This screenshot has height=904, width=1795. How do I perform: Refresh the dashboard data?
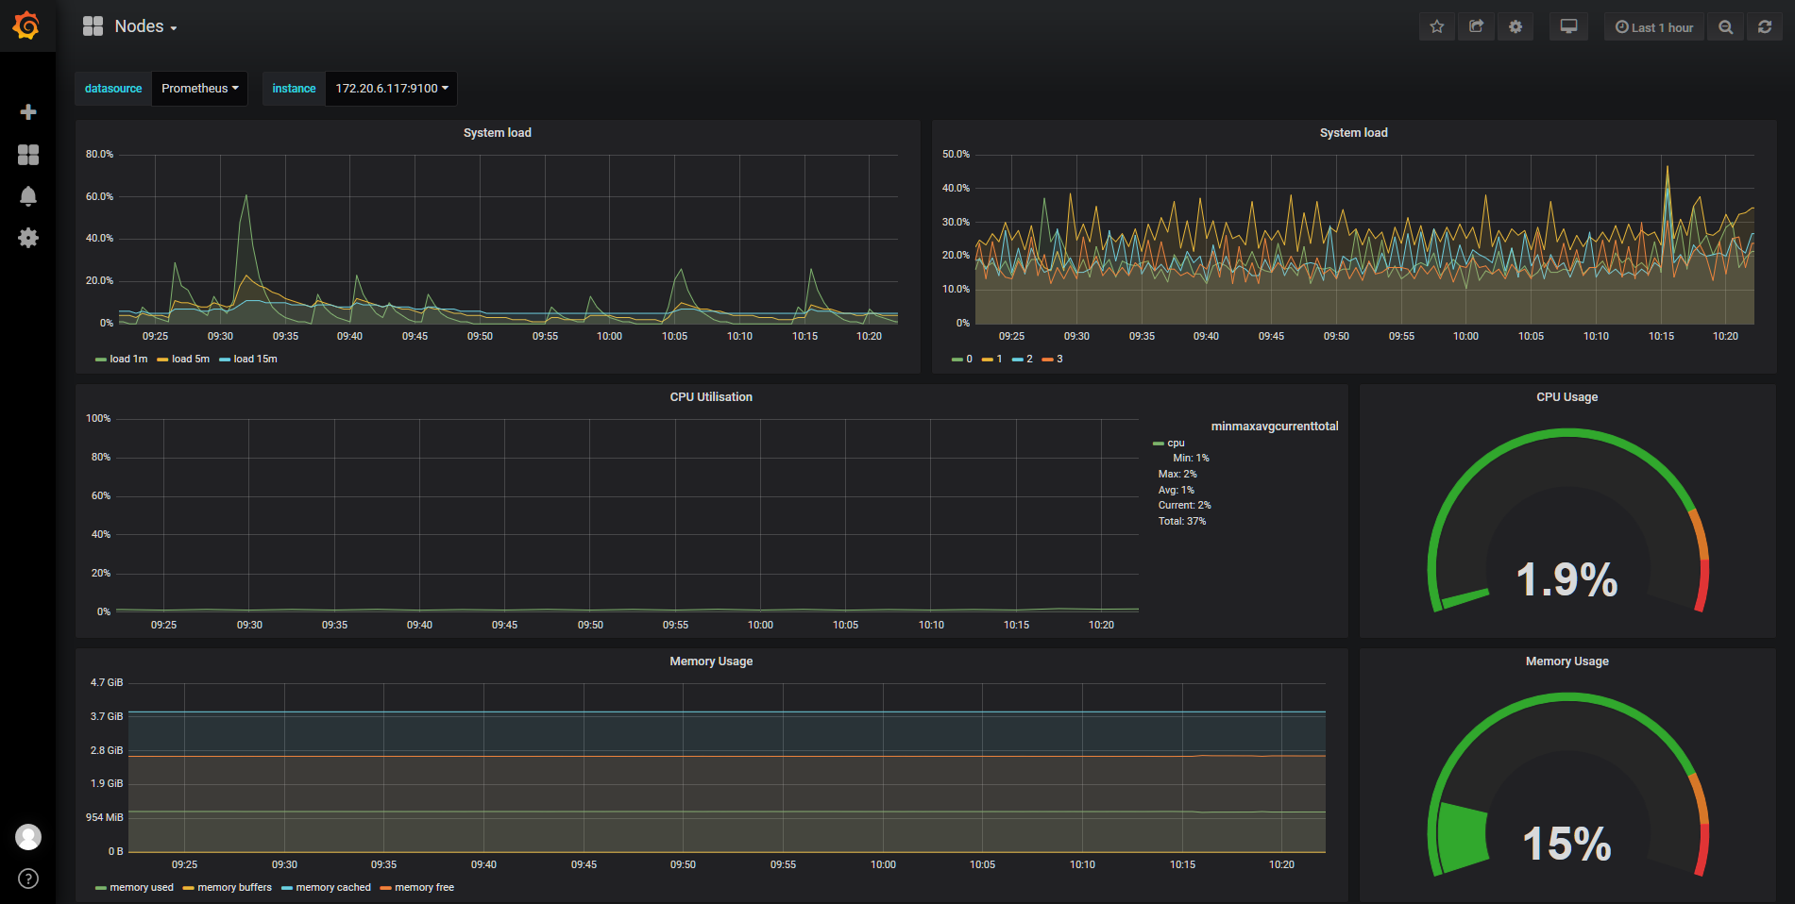[1764, 25]
